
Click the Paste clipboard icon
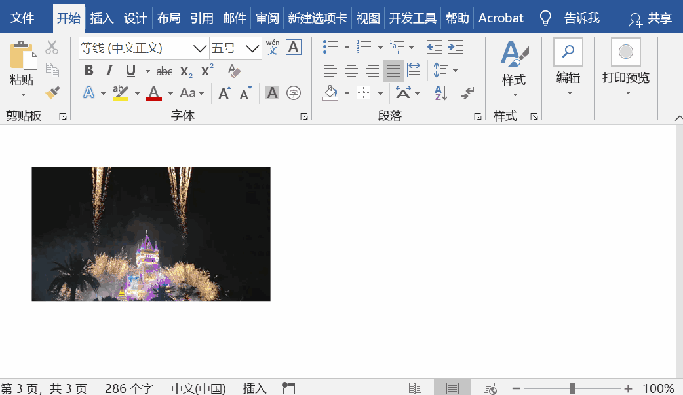pos(24,55)
